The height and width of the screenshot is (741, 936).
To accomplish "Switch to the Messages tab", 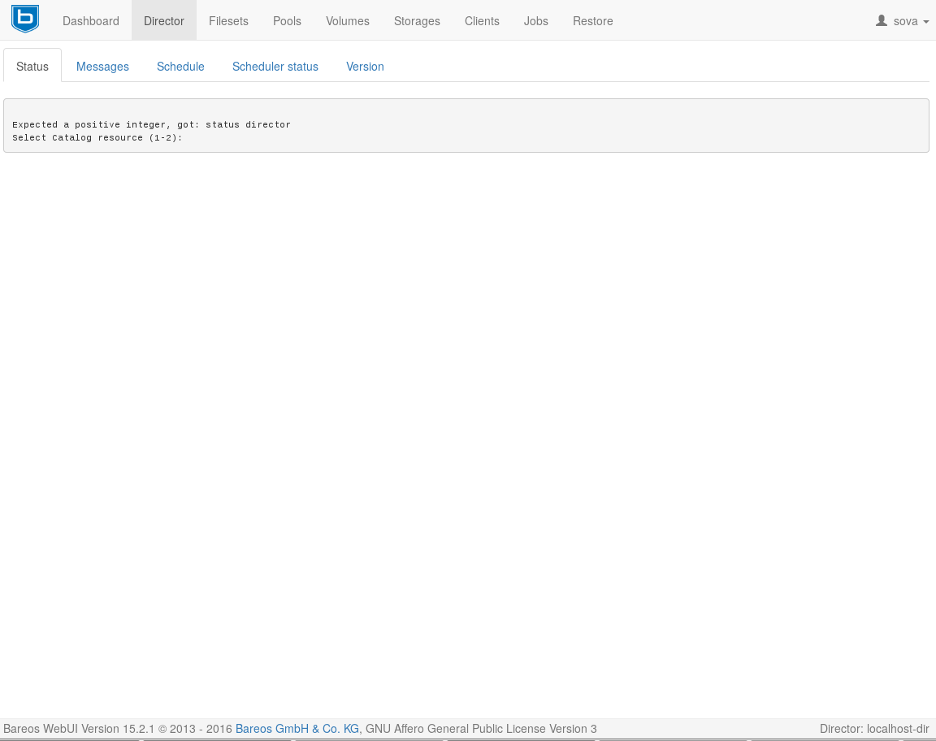I will click(x=102, y=67).
